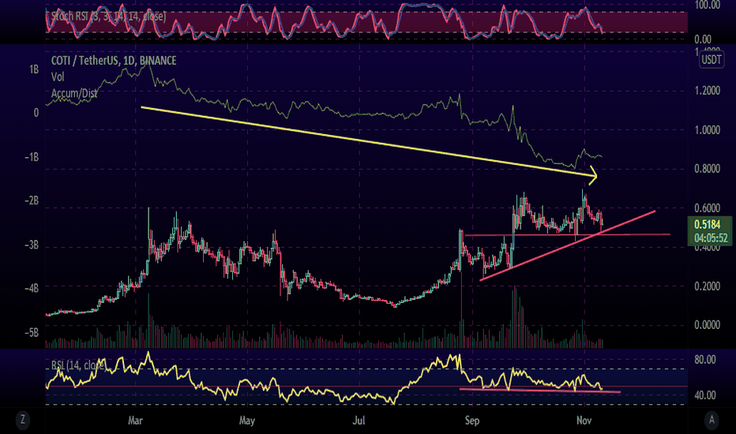Select the pink ascending price trendline
This screenshot has width=736, height=434.
click(x=567, y=246)
